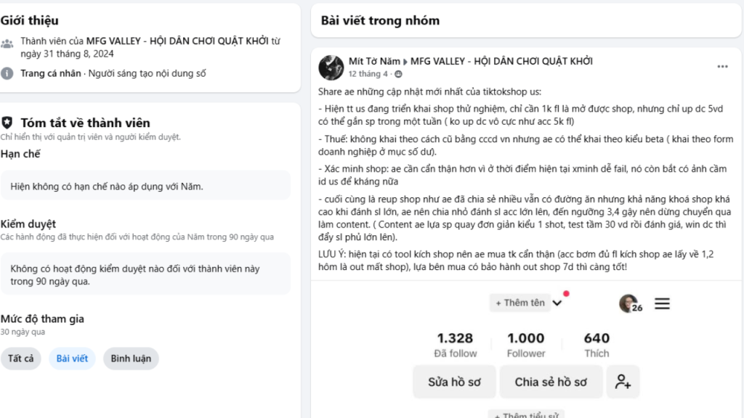744x418 pixels.
Task: Click the globe privacy icon on post
Action: click(x=398, y=74)
